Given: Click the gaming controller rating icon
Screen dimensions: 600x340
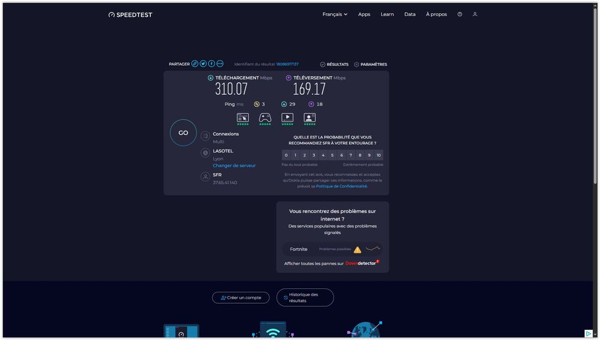Looking at the screenshot, I should [x=265, y=118].
